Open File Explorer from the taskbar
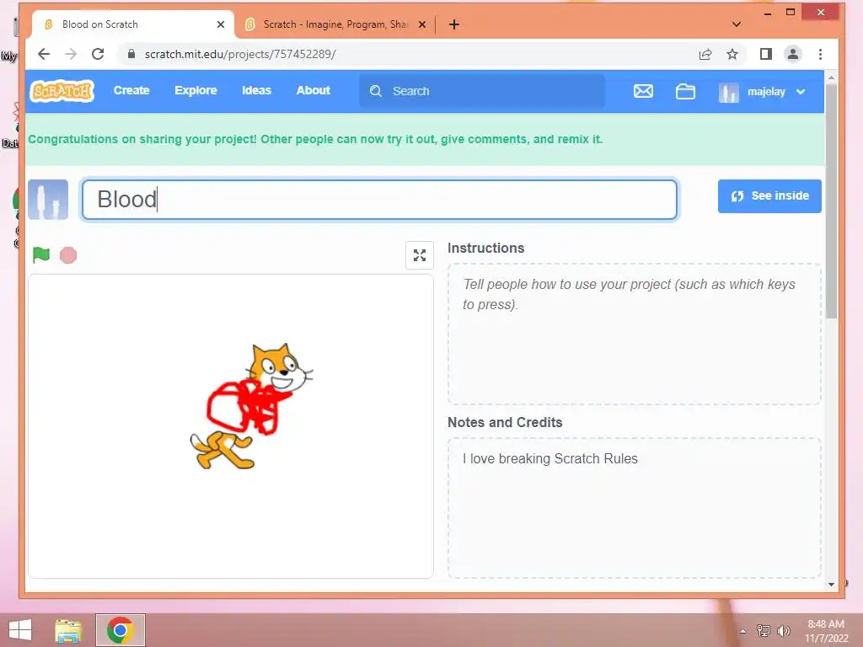 point(68,630)
